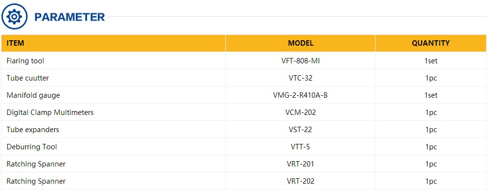The image size is (495, 195).
Task: Select the Deburring Tool item cell
Action: (113, 146)
